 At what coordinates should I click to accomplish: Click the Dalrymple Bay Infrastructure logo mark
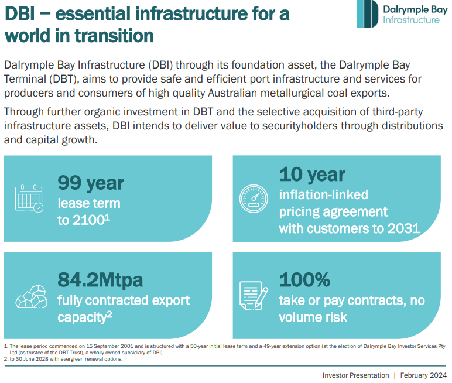coord(367,14)
